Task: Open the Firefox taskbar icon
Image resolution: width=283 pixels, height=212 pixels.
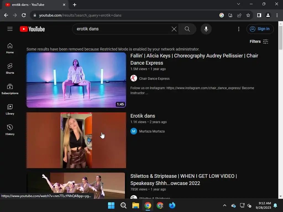Action: [172, 205]
